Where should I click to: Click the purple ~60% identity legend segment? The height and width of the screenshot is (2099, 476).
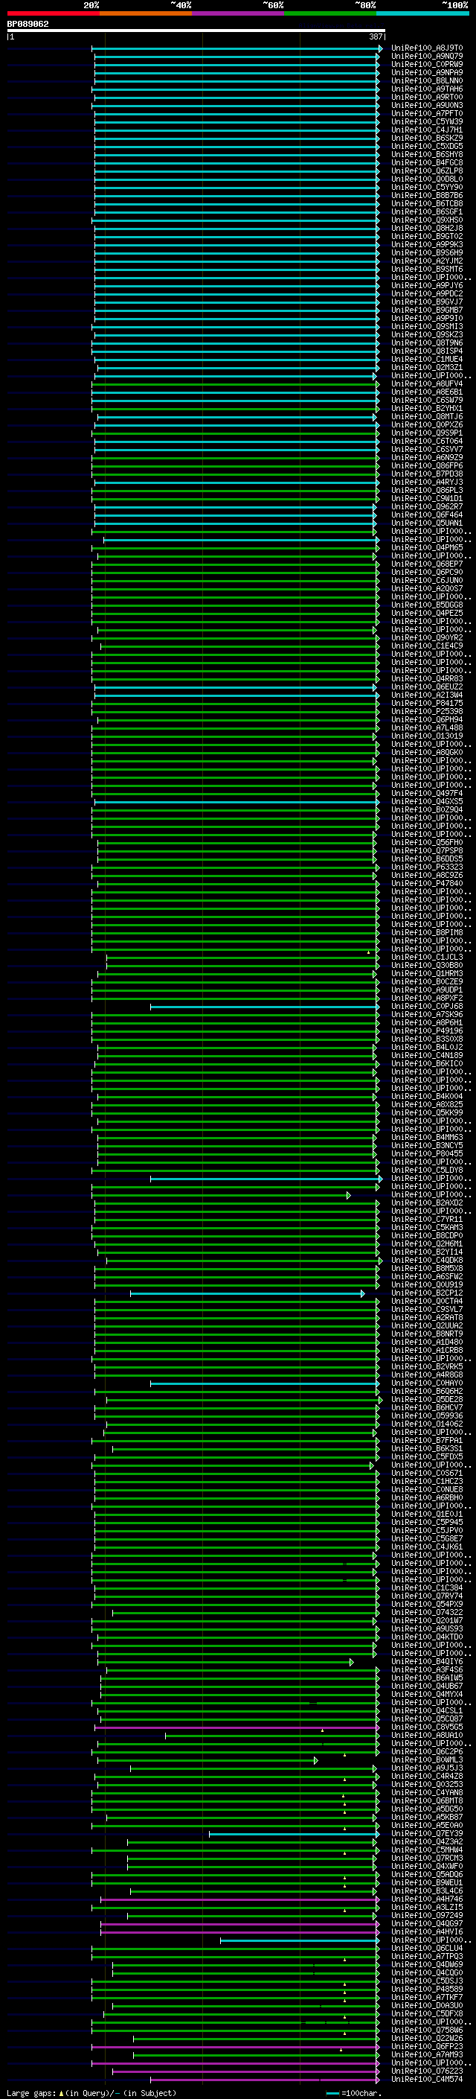[237, 13]
